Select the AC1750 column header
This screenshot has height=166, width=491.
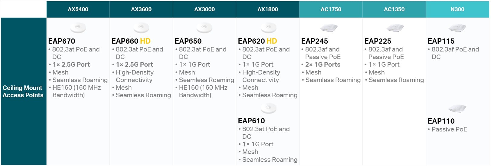pyautogui.click(x=331, y=9)
